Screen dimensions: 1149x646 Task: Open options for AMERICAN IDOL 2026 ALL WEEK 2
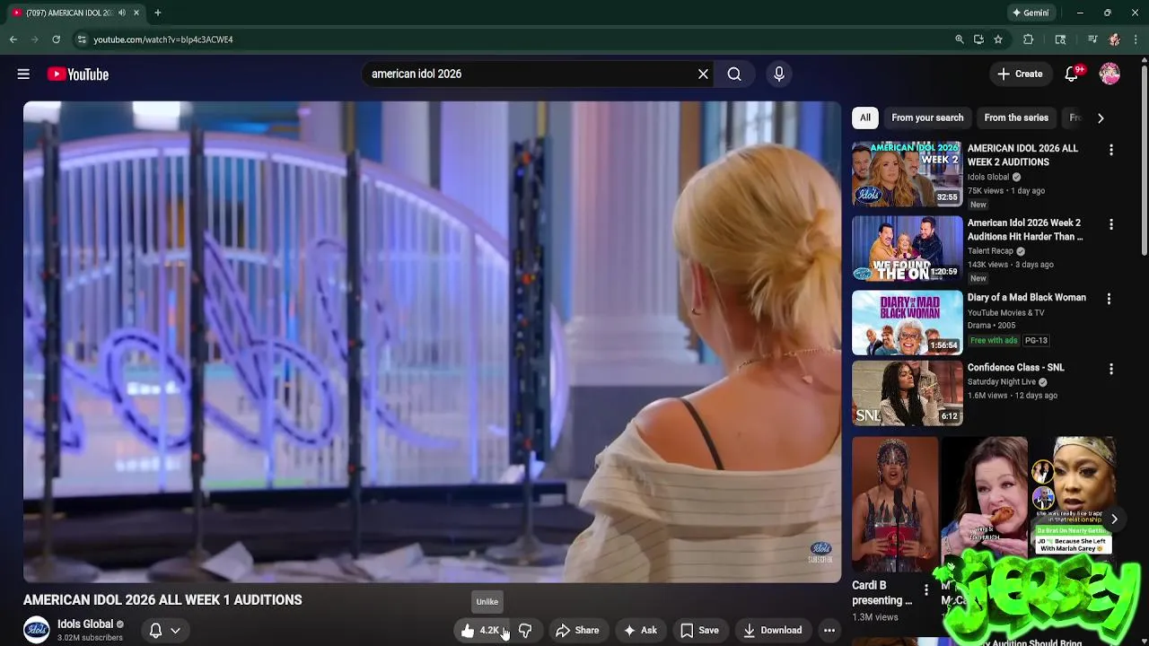1111,150
